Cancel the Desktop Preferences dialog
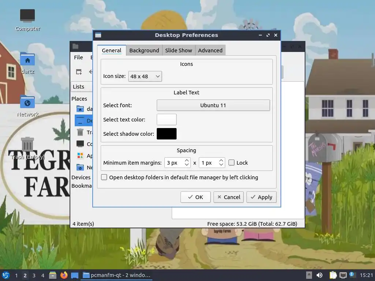Screen dimensions: 375x281 [229, 197]
